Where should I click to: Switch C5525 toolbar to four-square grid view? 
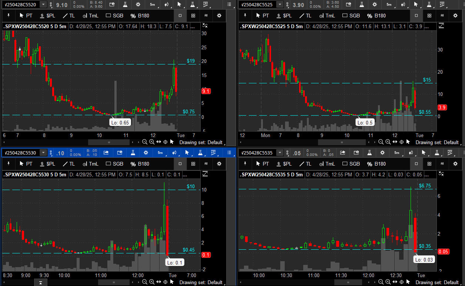pos(429,16)
